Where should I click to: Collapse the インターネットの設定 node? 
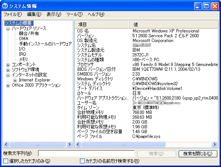[8, 75]
